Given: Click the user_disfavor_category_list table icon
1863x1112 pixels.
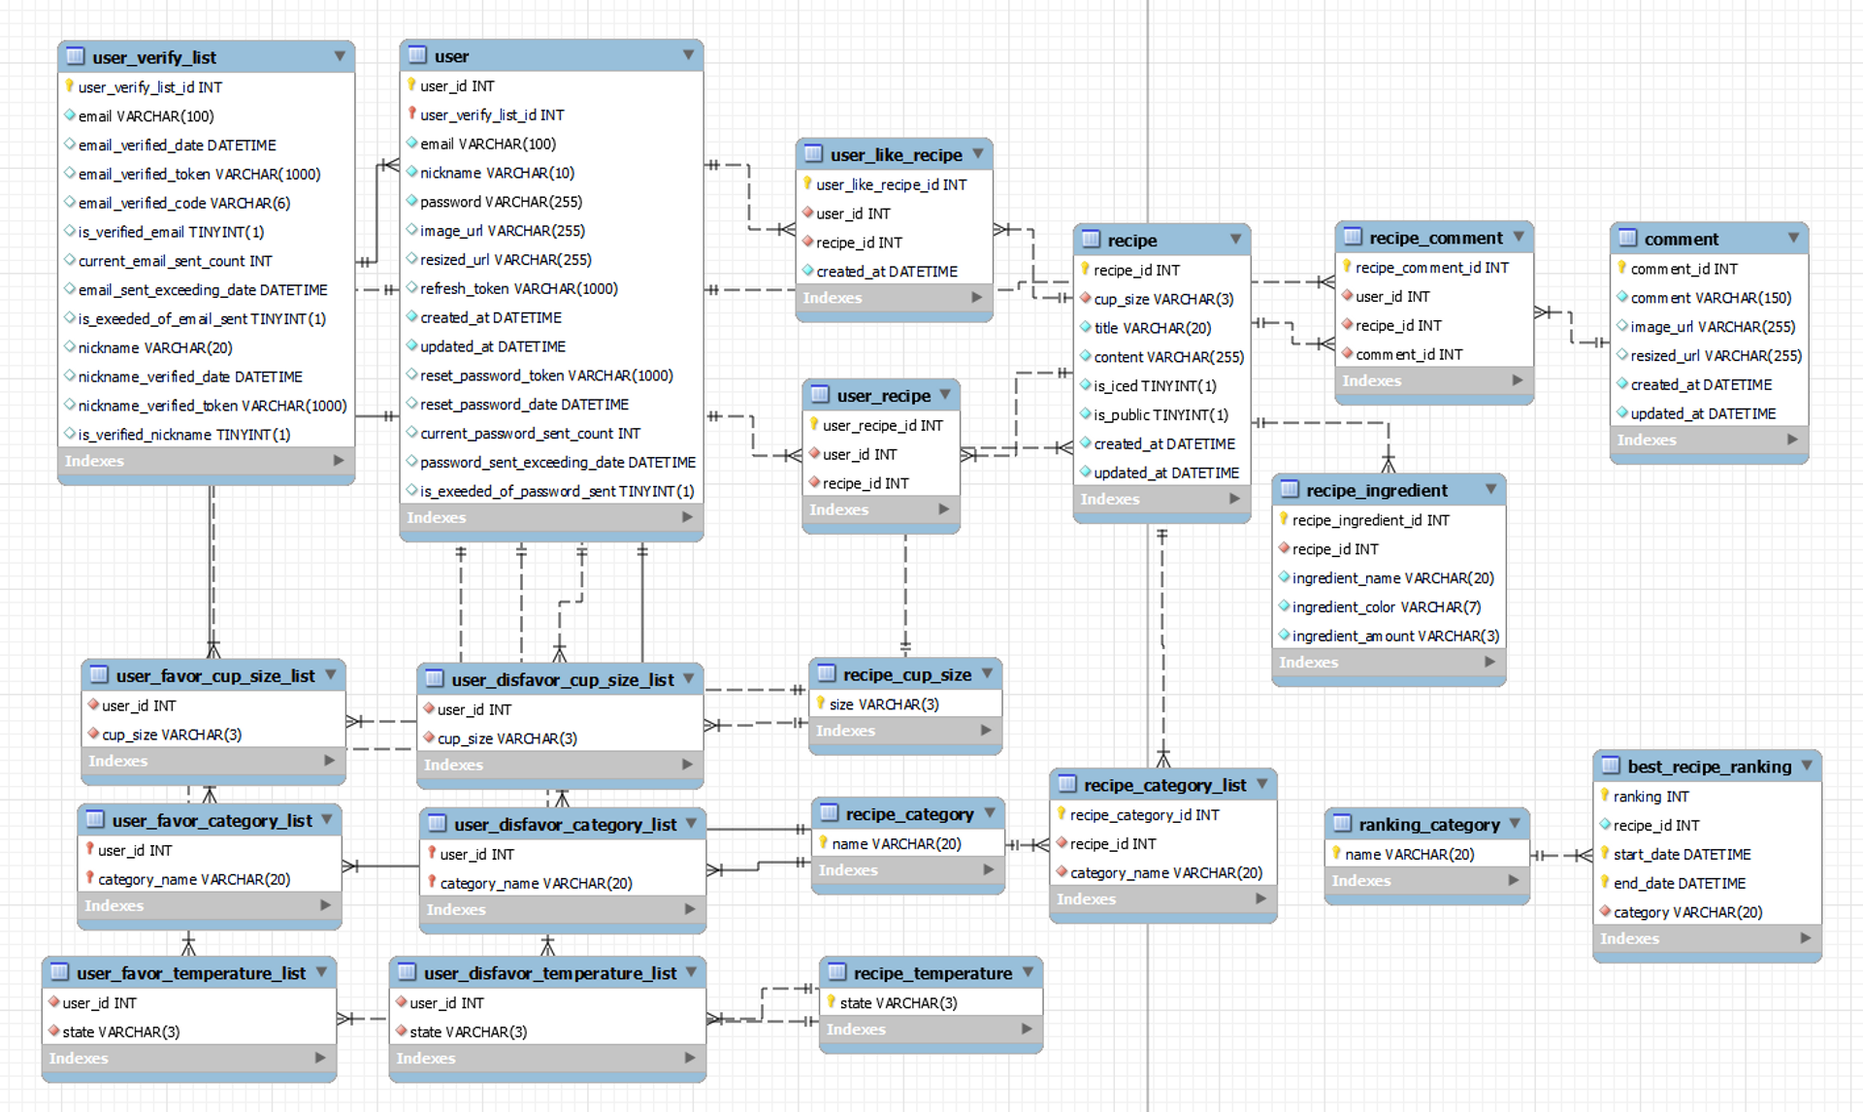Looking at the screenshot, I should [x=438, y=823].
